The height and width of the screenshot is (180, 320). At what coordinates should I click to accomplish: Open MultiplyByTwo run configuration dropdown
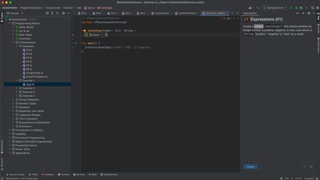[x=274, y=8]
